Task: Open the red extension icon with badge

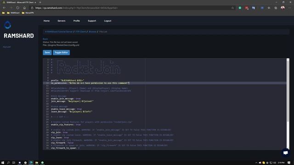Action: tap(247, 8)
